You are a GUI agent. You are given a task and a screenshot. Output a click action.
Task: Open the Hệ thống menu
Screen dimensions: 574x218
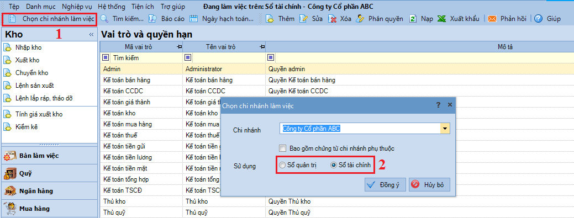tap(112, 7)
